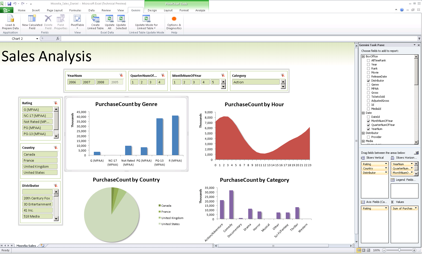Select quarter 3 in QuarterNumOfYear slicer
The height and width of the screenshot is (254, 422).
152,82
